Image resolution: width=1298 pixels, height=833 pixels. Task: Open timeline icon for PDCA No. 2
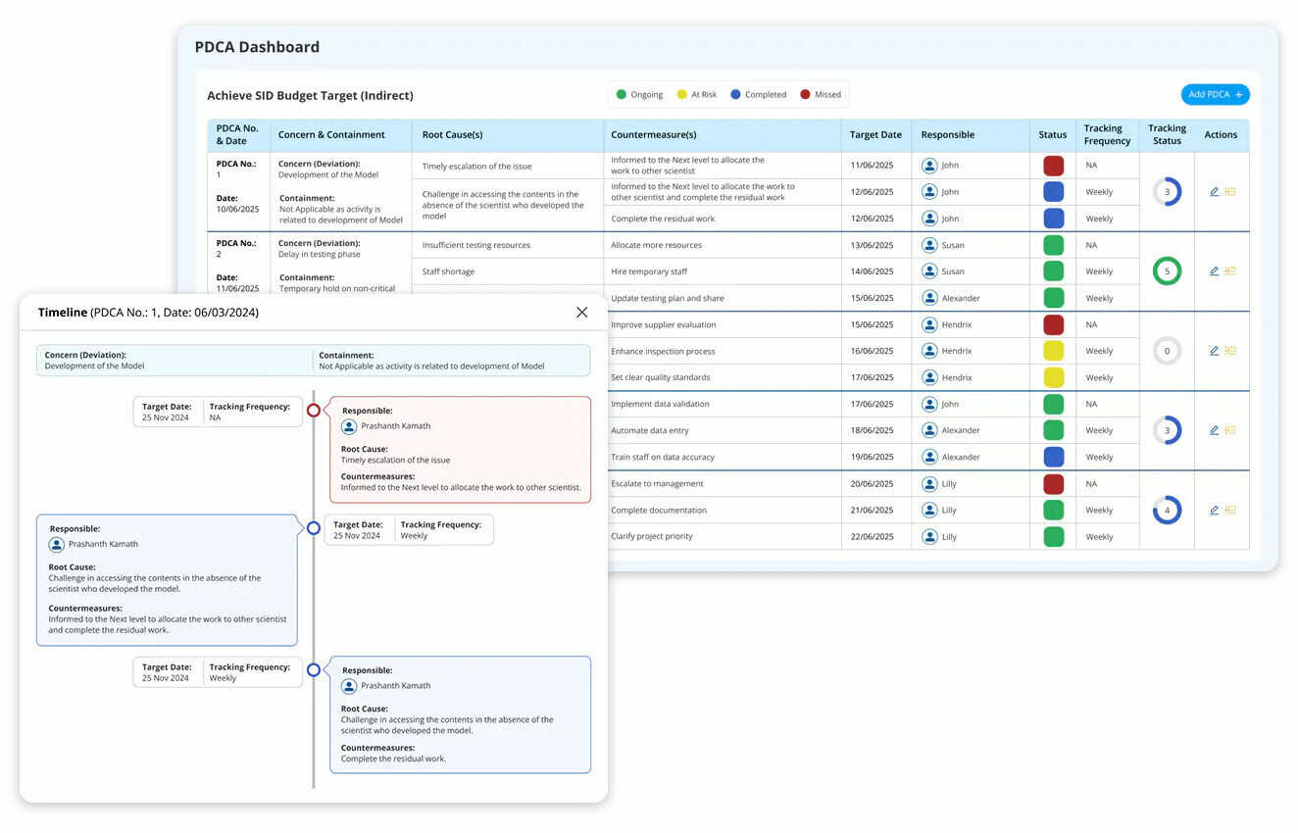(x=1230, y=271)
